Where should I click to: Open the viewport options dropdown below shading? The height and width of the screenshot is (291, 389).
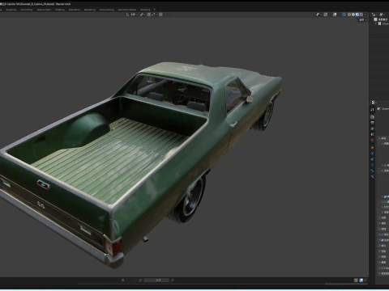(362, 20)
